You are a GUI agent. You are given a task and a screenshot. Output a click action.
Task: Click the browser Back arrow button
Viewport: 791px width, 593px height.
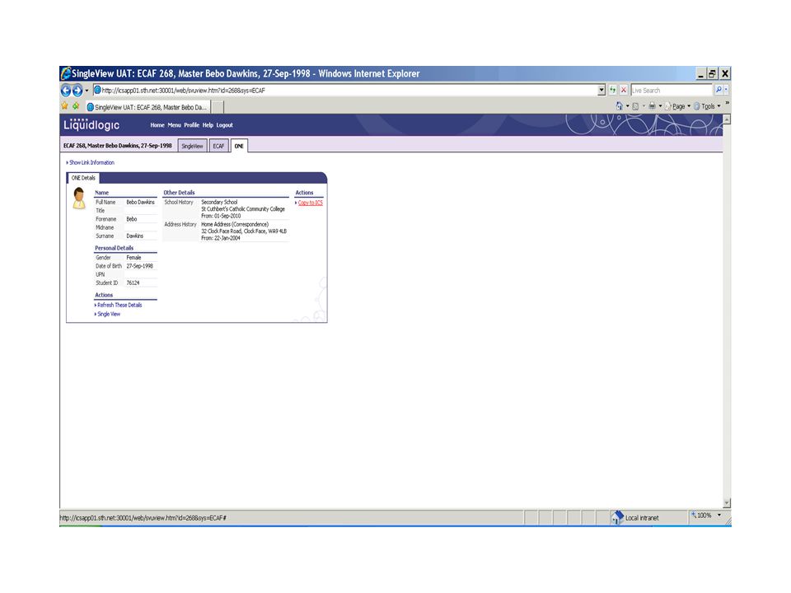click(x=66, y=91)
